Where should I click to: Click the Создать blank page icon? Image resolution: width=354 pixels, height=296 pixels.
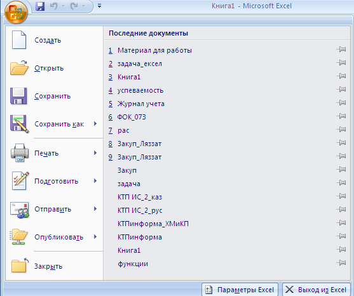click(x=19, y=40)
